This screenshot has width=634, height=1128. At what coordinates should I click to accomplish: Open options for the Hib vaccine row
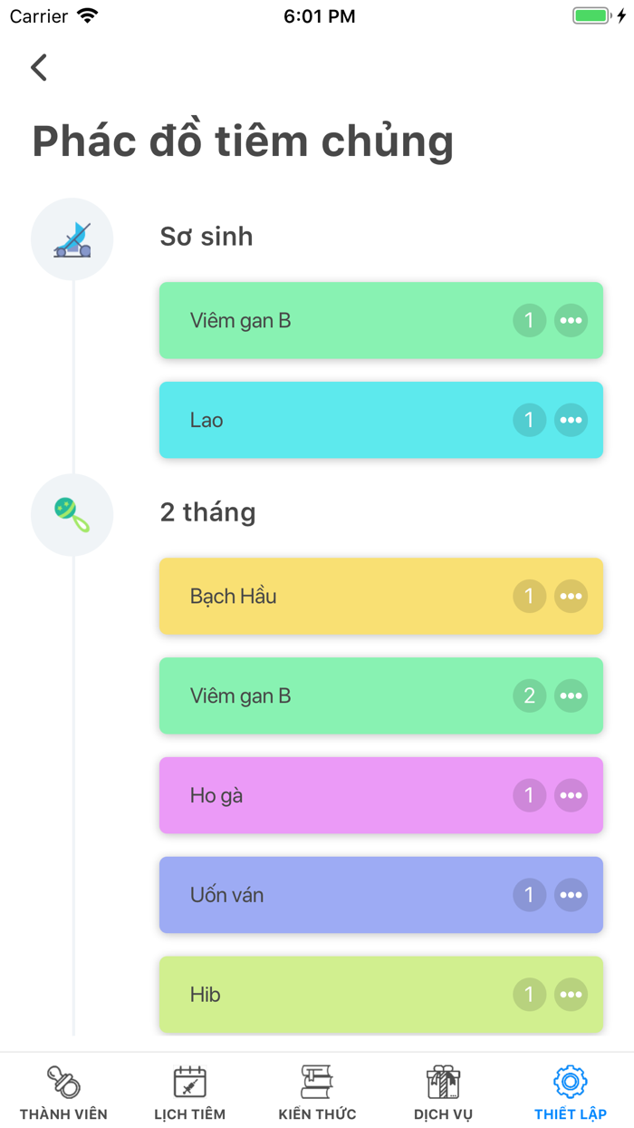click(572, 994)
